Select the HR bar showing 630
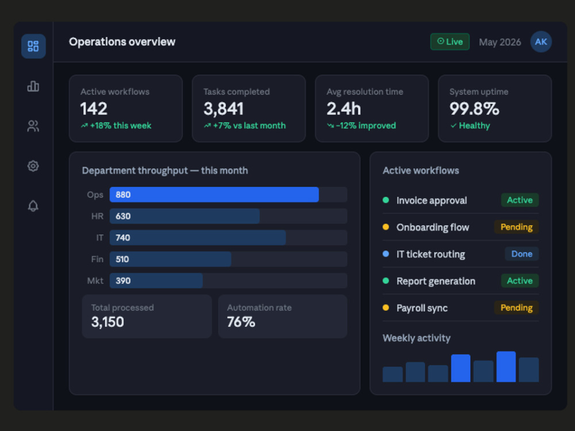Viewport: 575px width, 431px height. click(x=185, y=216)
